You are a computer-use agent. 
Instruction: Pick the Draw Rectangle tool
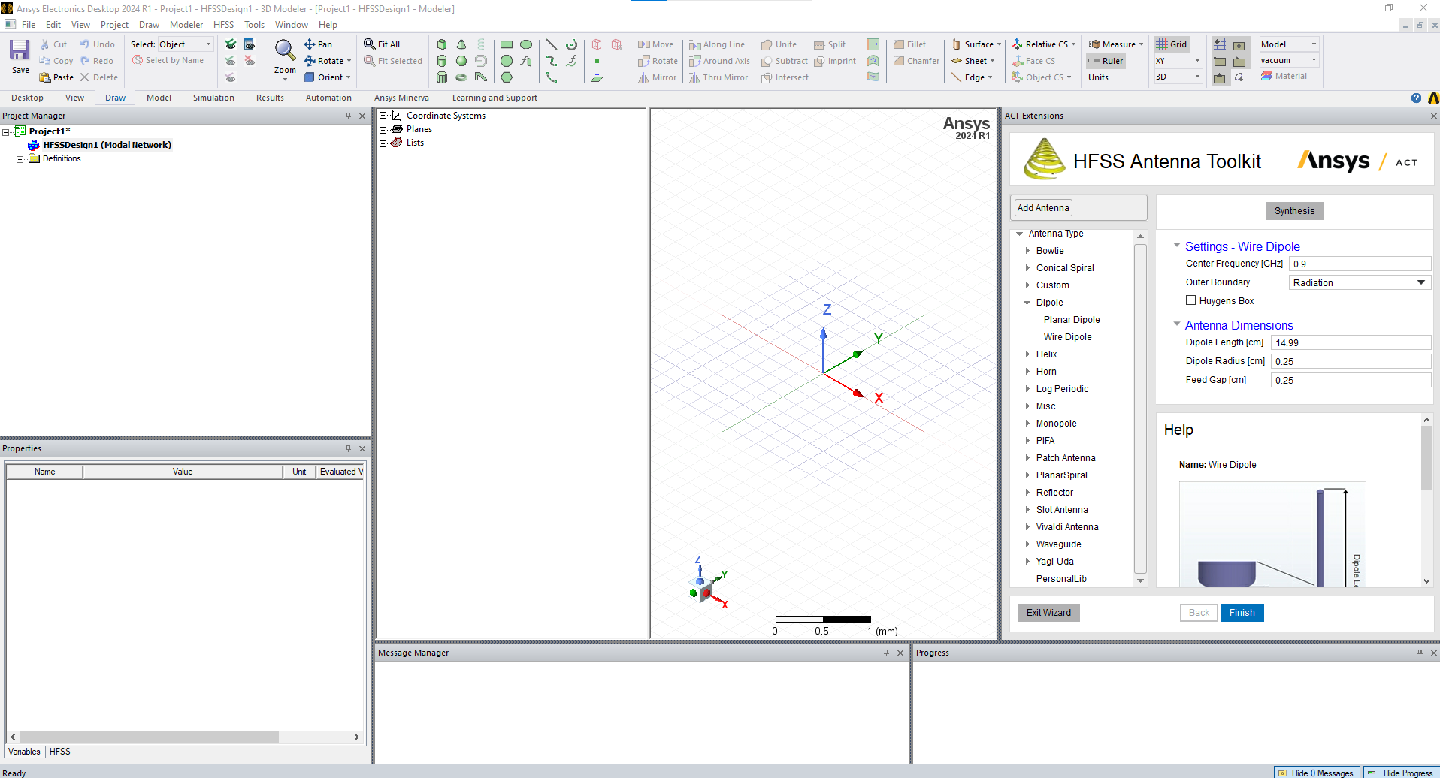[x=507, y=44]
